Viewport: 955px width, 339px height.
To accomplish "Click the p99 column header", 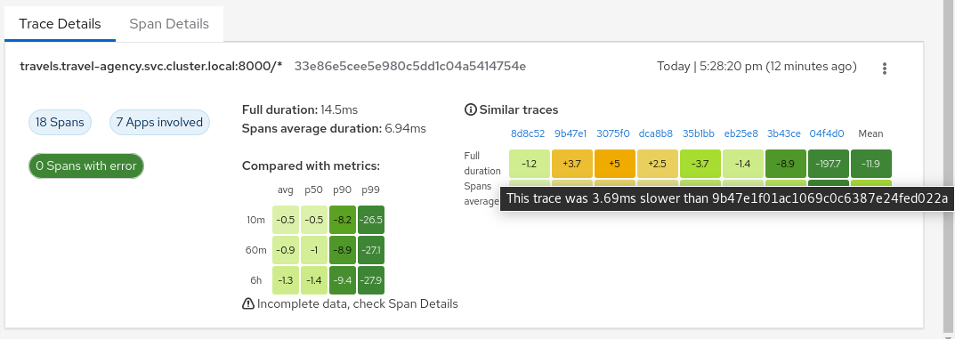I will click(x=370, y=190).
